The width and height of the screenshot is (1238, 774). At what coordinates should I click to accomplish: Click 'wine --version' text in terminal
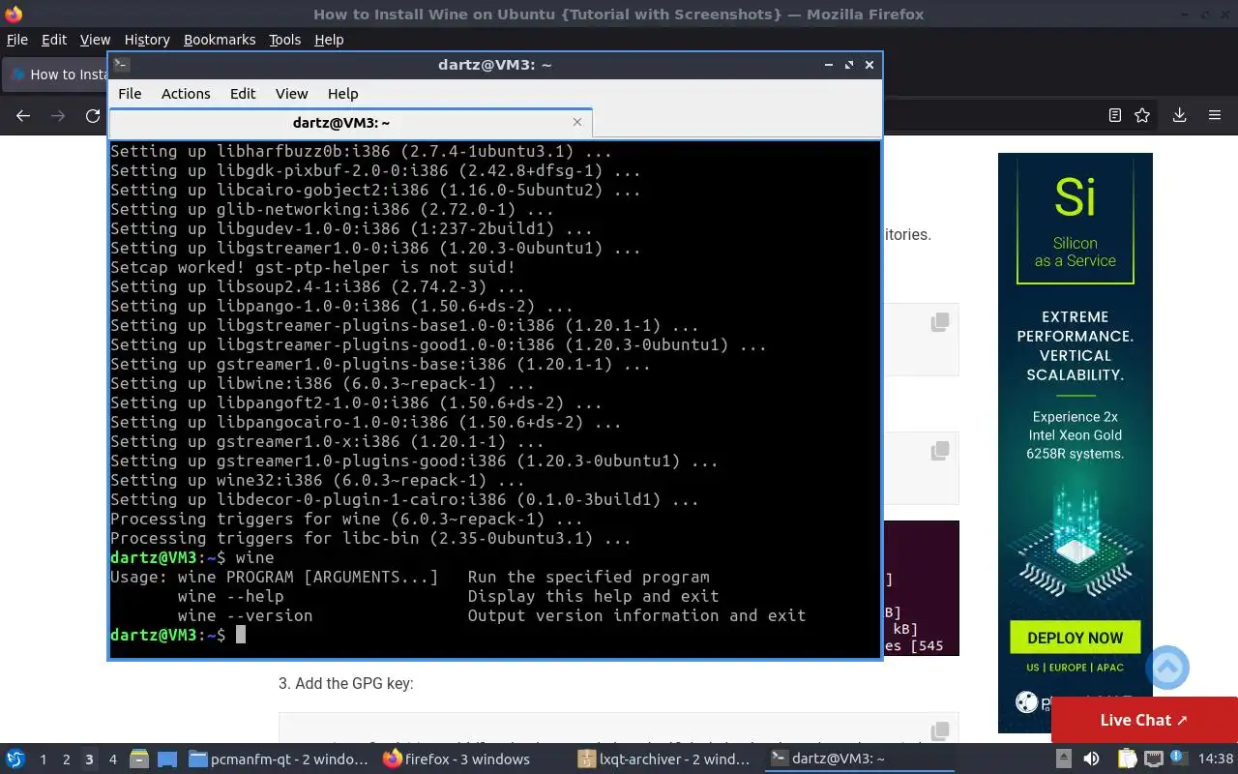pyautogui.click(x=245, y=615)
